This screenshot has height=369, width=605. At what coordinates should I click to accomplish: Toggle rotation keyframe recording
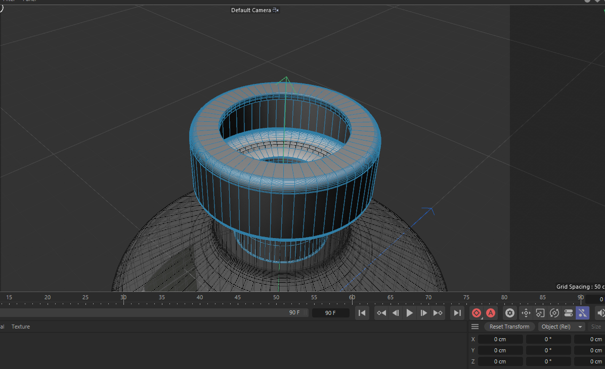pos(554,313)
